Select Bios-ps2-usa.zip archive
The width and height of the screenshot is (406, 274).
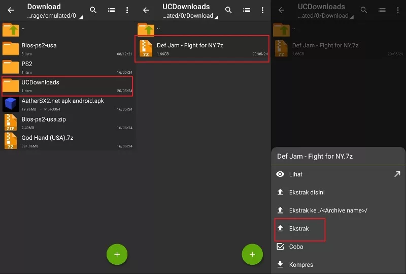tap(67, 123)
